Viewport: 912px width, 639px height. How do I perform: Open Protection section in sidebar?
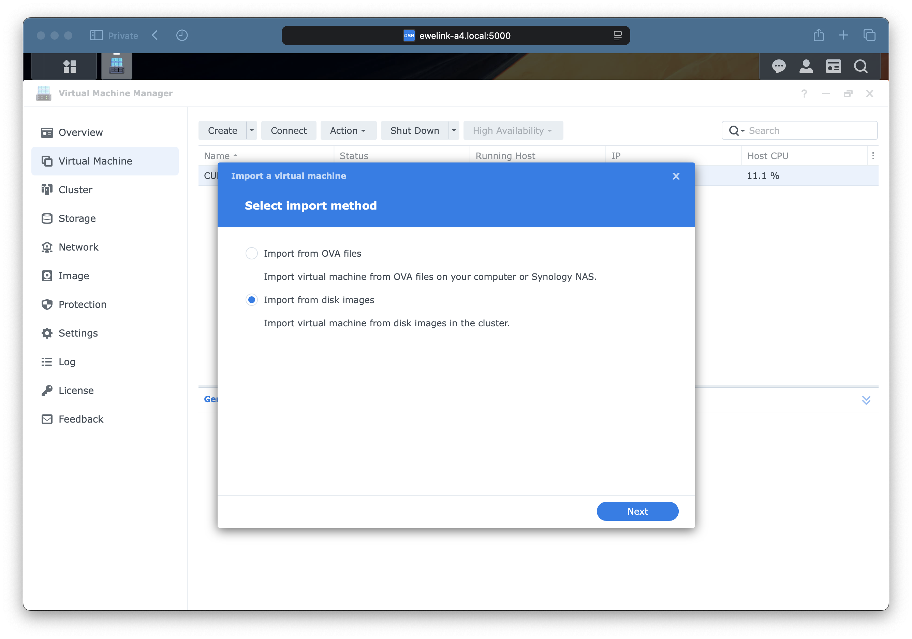pyautogui.click(x=82, y=304)
